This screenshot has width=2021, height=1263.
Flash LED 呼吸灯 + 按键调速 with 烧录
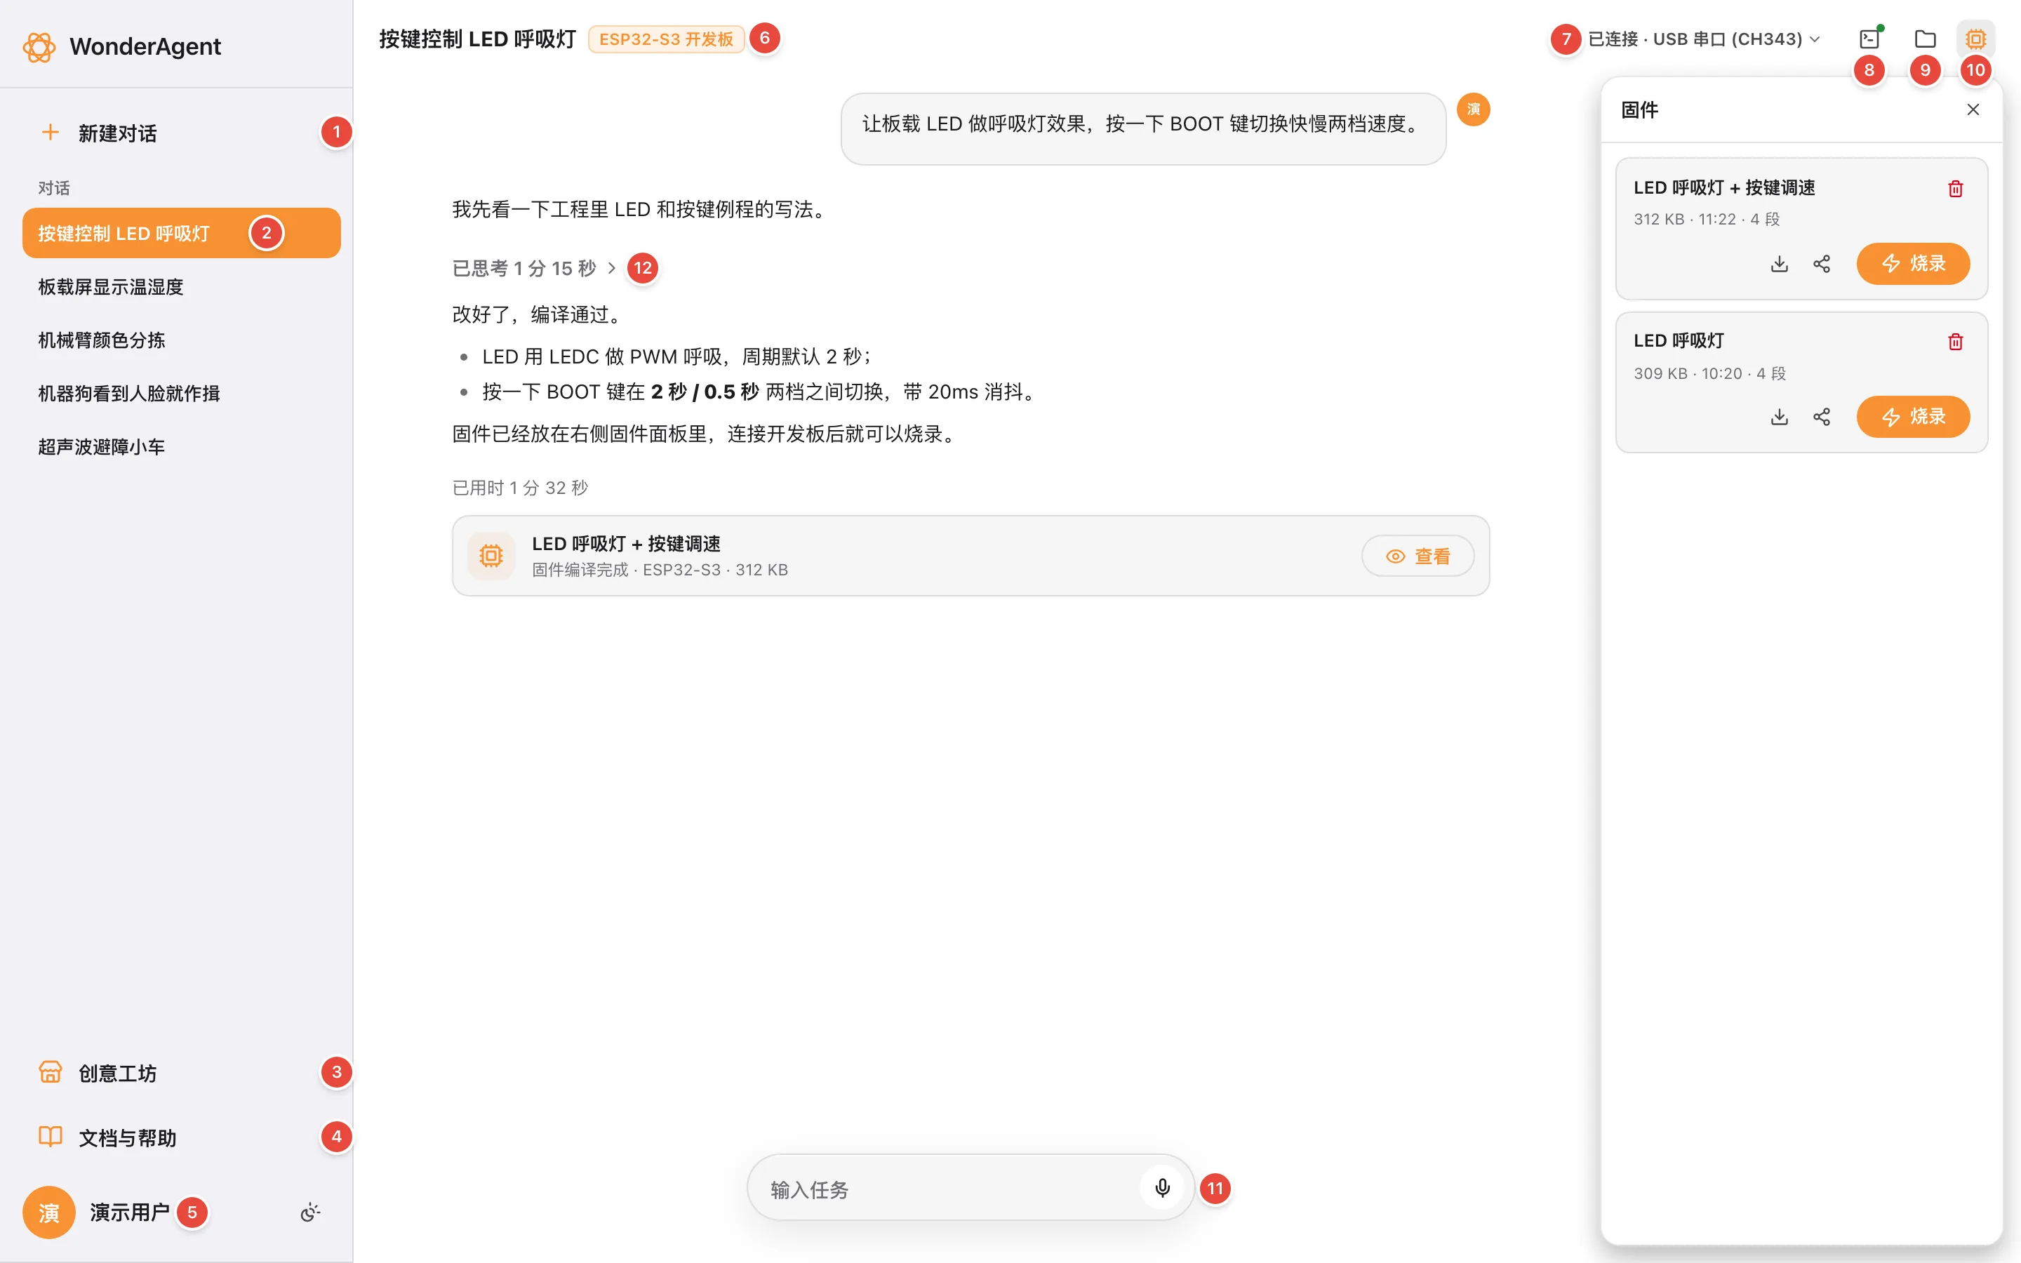(x=1912, y=264)
